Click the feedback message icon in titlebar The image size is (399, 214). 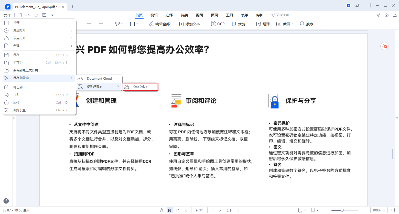(x=357, y=5)
